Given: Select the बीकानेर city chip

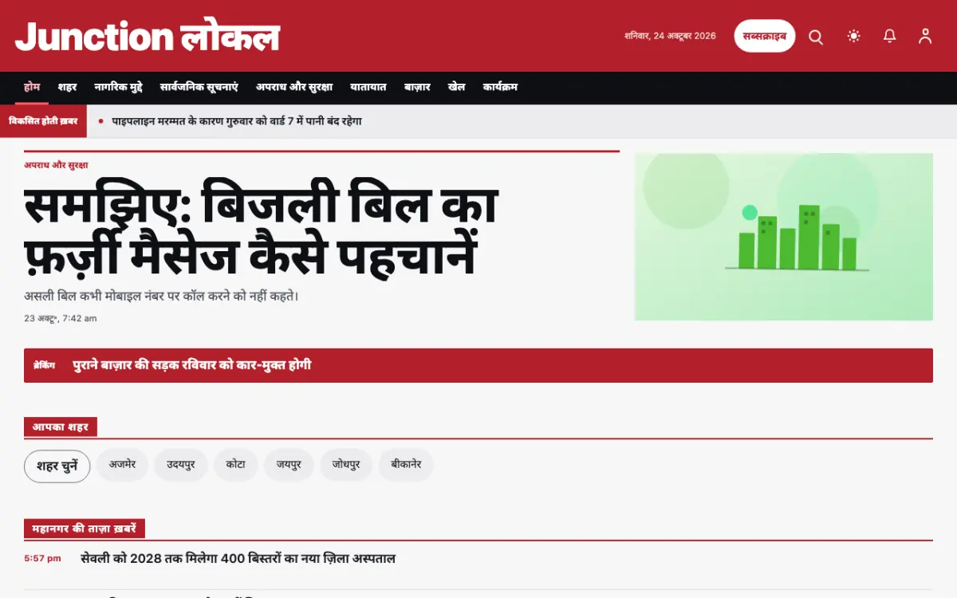Looking at the screenshot, I should (x=406, y=465).
